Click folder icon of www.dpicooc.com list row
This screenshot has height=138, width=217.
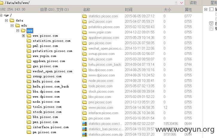click(x=84, y=75)
